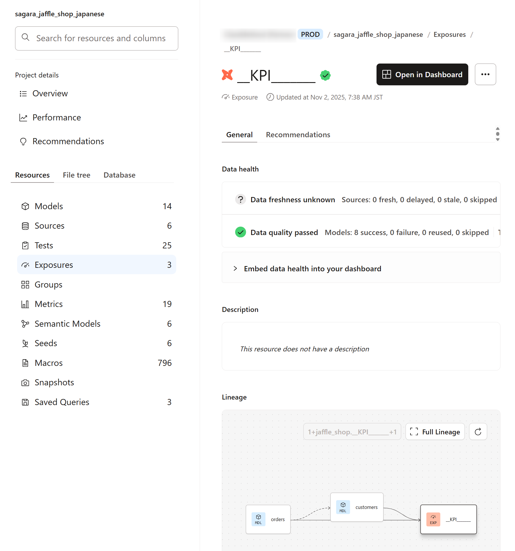Click the refresh lineage icon button
Image resolution: width=515 pixels, height=551 pixels.
tap(478, 432)
